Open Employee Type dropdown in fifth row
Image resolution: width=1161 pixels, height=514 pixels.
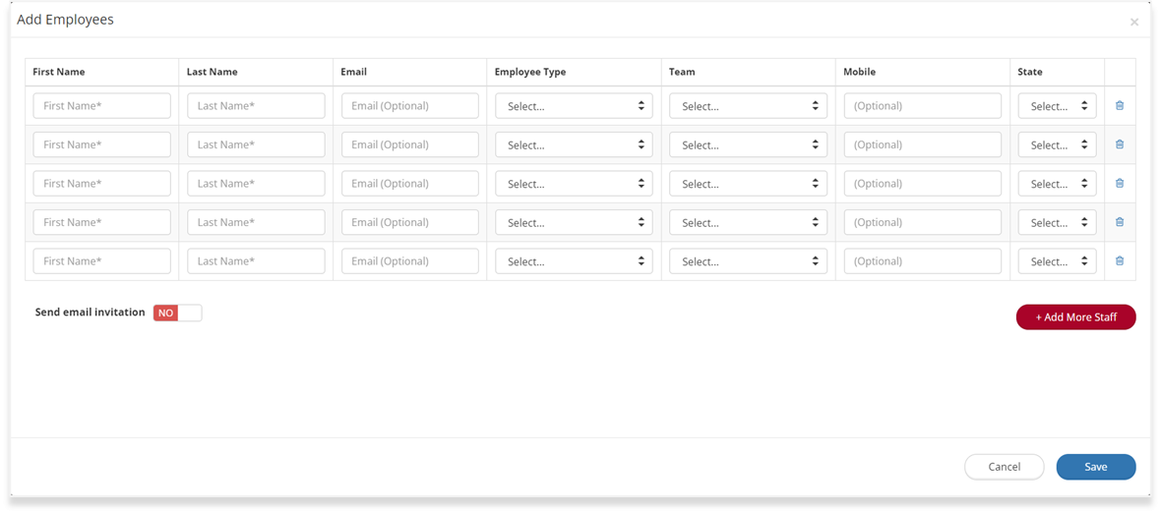pos(574,261)
